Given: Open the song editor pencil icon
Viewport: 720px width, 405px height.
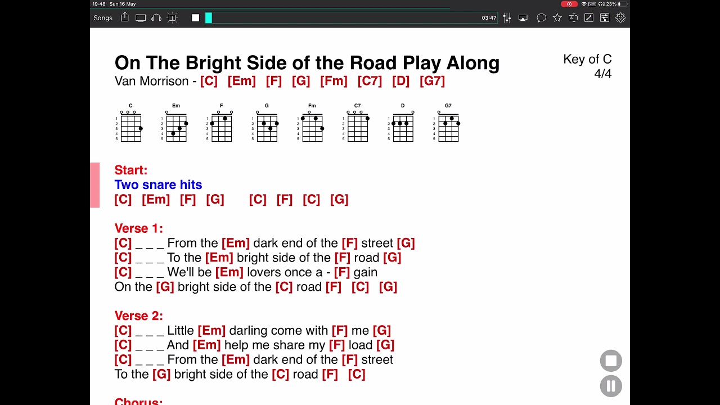Looking at the screenshot, I should coord(589,18).
